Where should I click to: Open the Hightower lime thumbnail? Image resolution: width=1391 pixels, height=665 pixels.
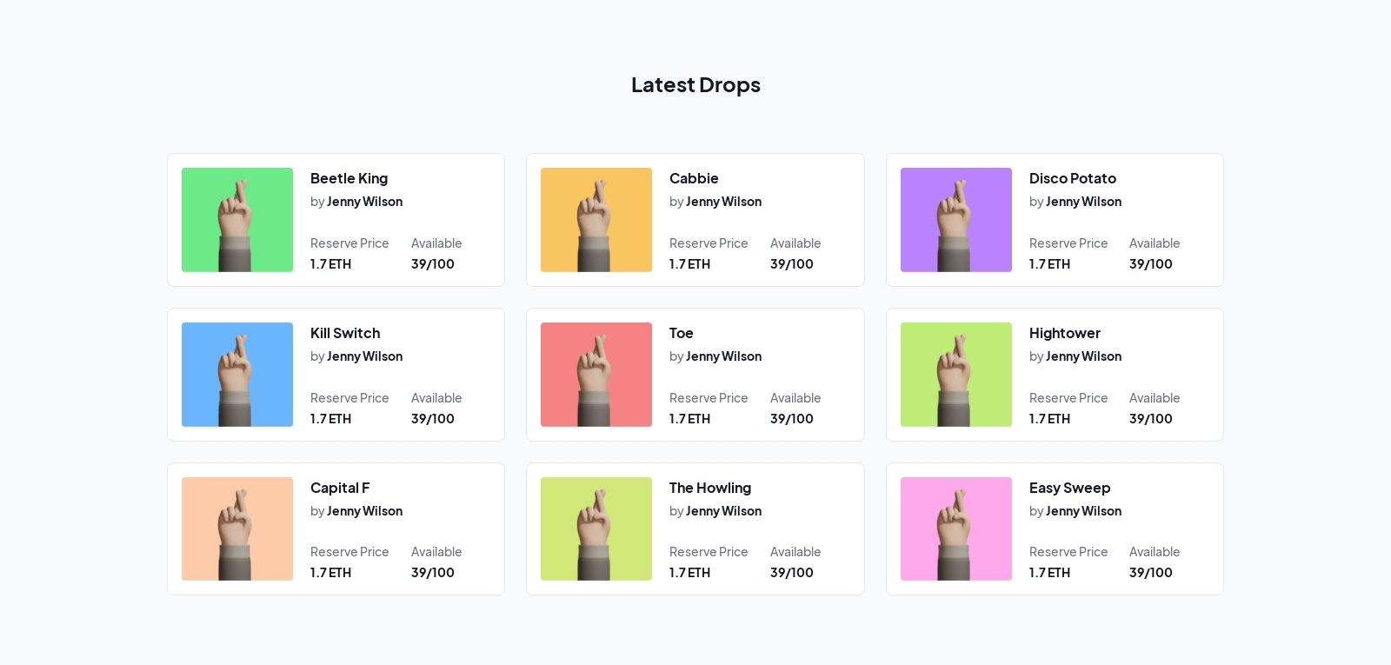(956, 375)
